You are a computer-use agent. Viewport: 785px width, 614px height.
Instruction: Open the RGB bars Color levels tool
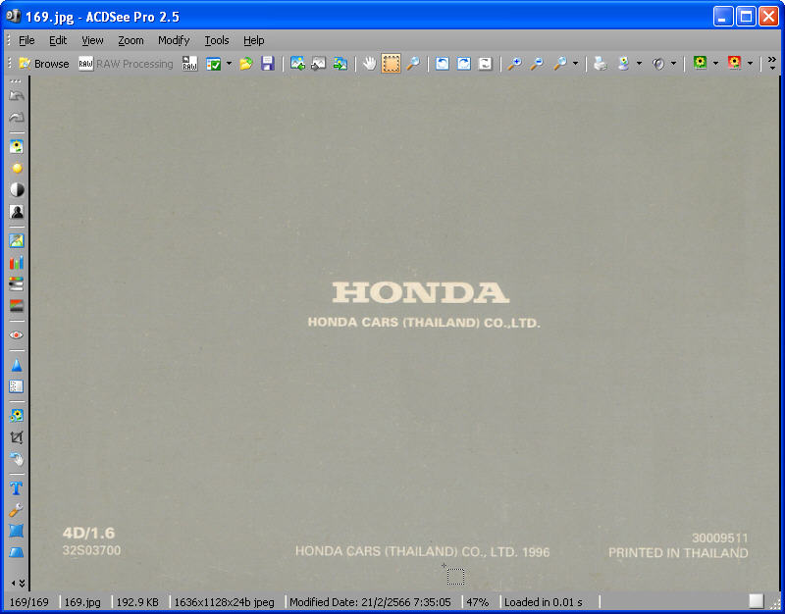click(x=17, y=262)
